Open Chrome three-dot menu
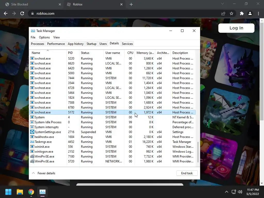264x198 pixels. [x=258, y=13]
